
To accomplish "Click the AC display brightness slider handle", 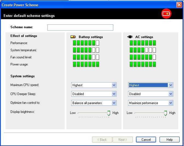I will pos(165,113).
